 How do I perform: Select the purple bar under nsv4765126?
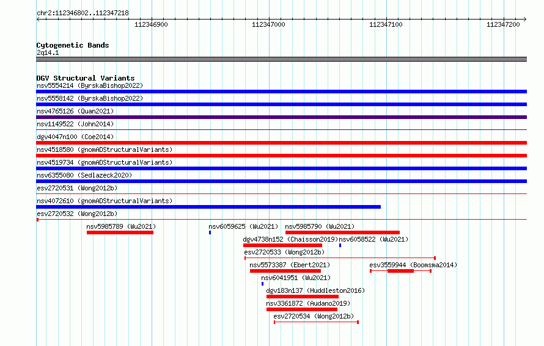281,117
